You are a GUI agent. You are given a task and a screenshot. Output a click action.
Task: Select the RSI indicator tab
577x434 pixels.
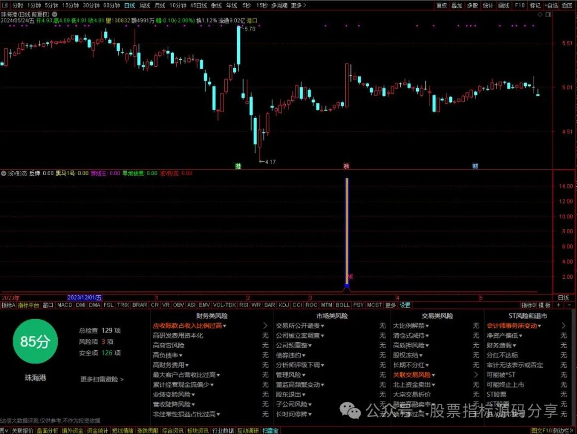pos(243,305)
